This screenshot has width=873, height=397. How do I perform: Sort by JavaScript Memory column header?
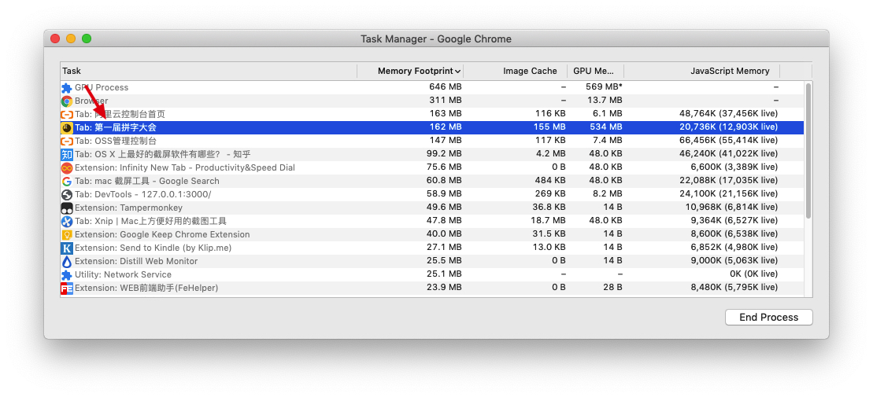[729, 71]
